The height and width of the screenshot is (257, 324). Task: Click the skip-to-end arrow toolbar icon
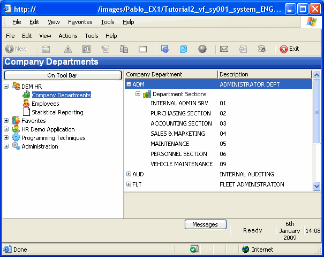[86, 49]
